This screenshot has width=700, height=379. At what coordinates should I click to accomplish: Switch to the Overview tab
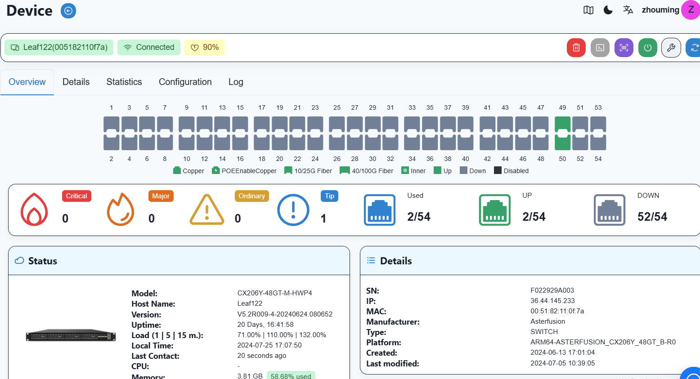[x=27, y=82]
